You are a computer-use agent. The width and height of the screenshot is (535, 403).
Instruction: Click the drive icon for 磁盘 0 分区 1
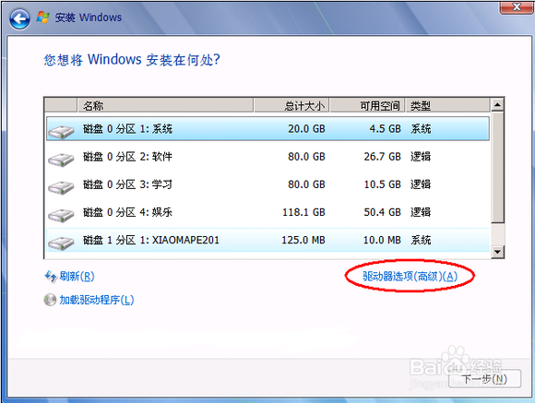click(x=61, y=131)
